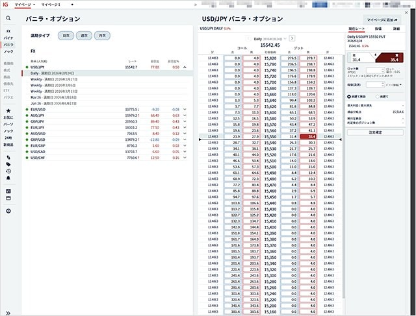Collapse the USD/JPY expiry list
This screenshot has width=416, height=316.
pos(185,67)
